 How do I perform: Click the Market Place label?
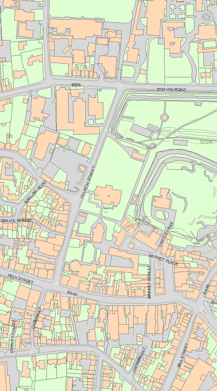164,260
